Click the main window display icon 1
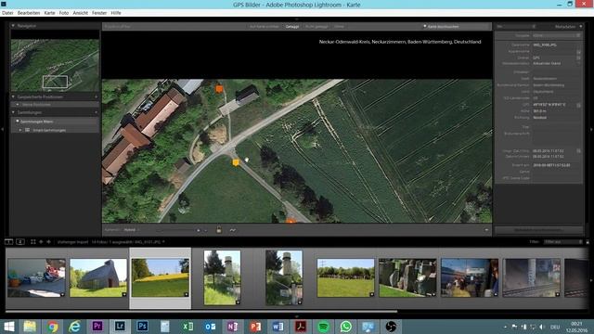594x334 pixels. coord(8,241)
